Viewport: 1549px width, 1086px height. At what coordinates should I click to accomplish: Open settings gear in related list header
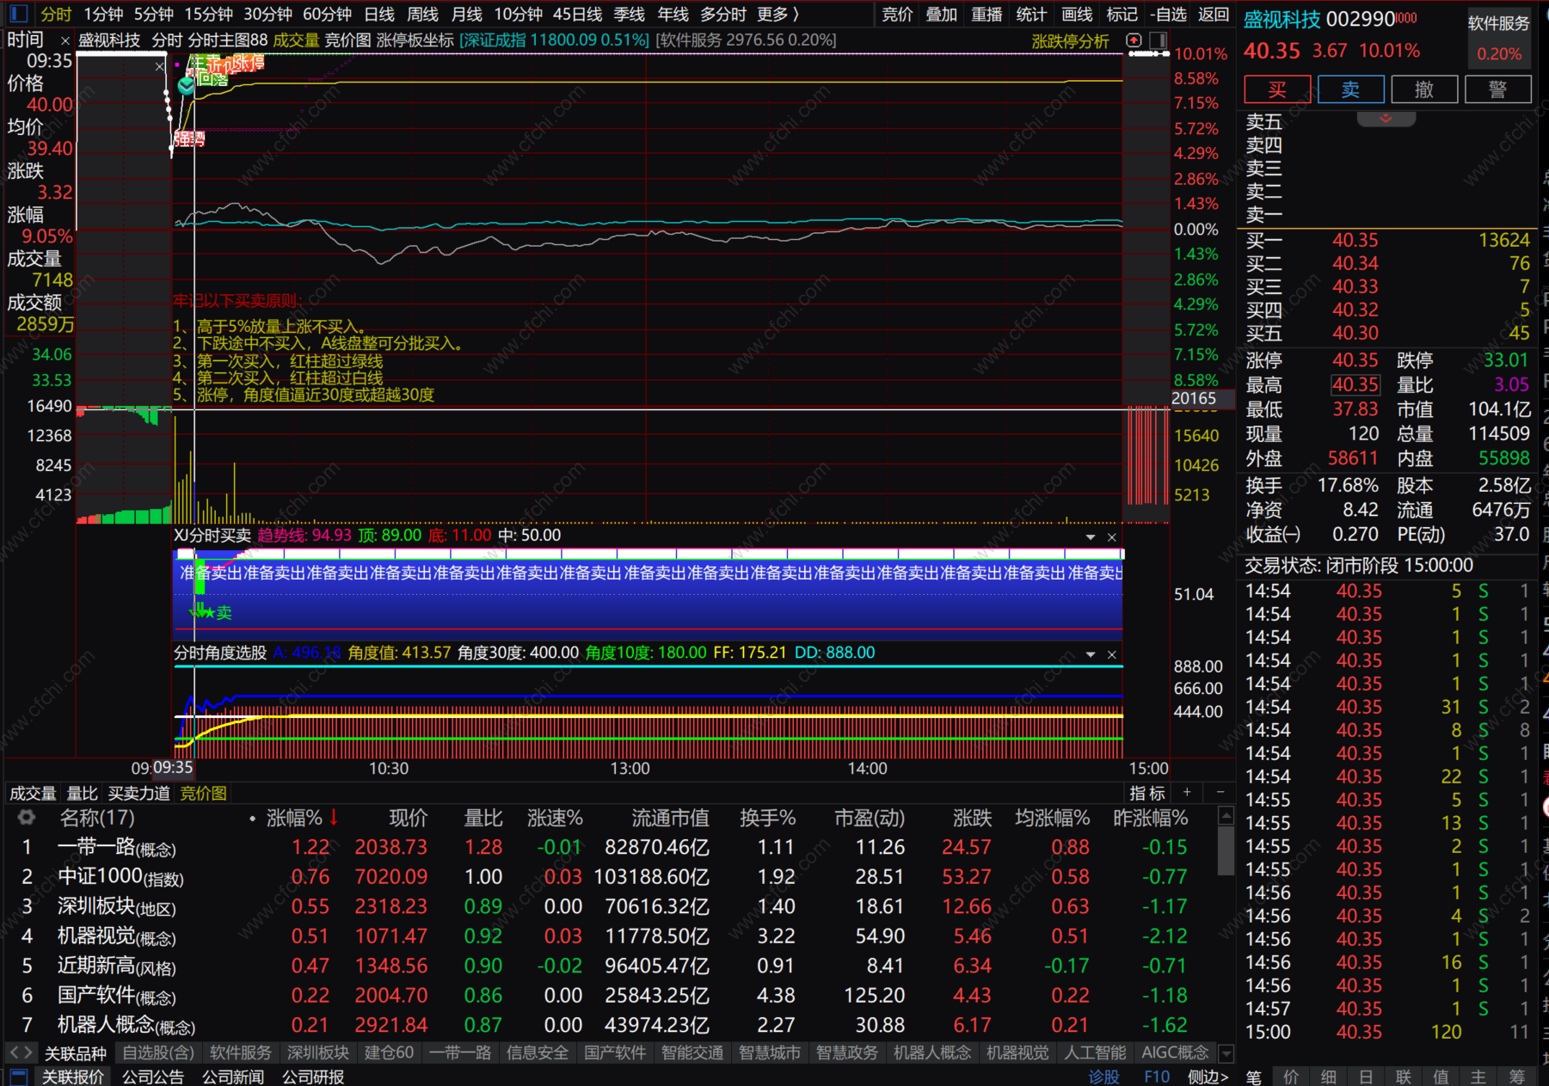coord(27,818)
